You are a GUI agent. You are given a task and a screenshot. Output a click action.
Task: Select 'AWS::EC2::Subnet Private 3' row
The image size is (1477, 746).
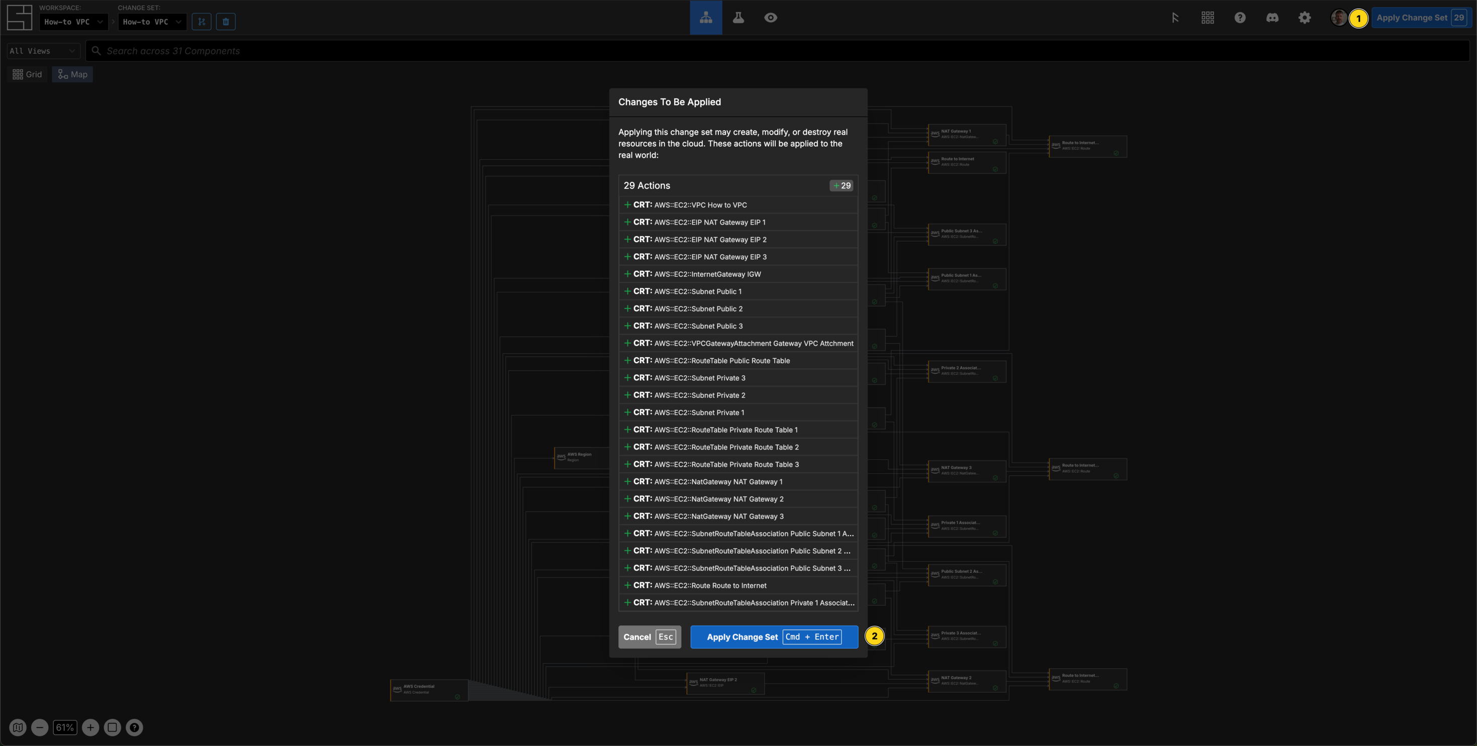tap(738, 378)
